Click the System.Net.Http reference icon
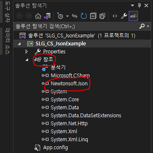The height and width of the screenshot is (153, 153). (45, 124)
